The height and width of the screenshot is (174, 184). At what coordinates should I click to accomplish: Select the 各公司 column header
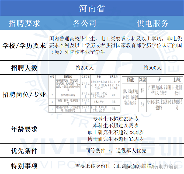pyautogui.click(x=84, y=23)
